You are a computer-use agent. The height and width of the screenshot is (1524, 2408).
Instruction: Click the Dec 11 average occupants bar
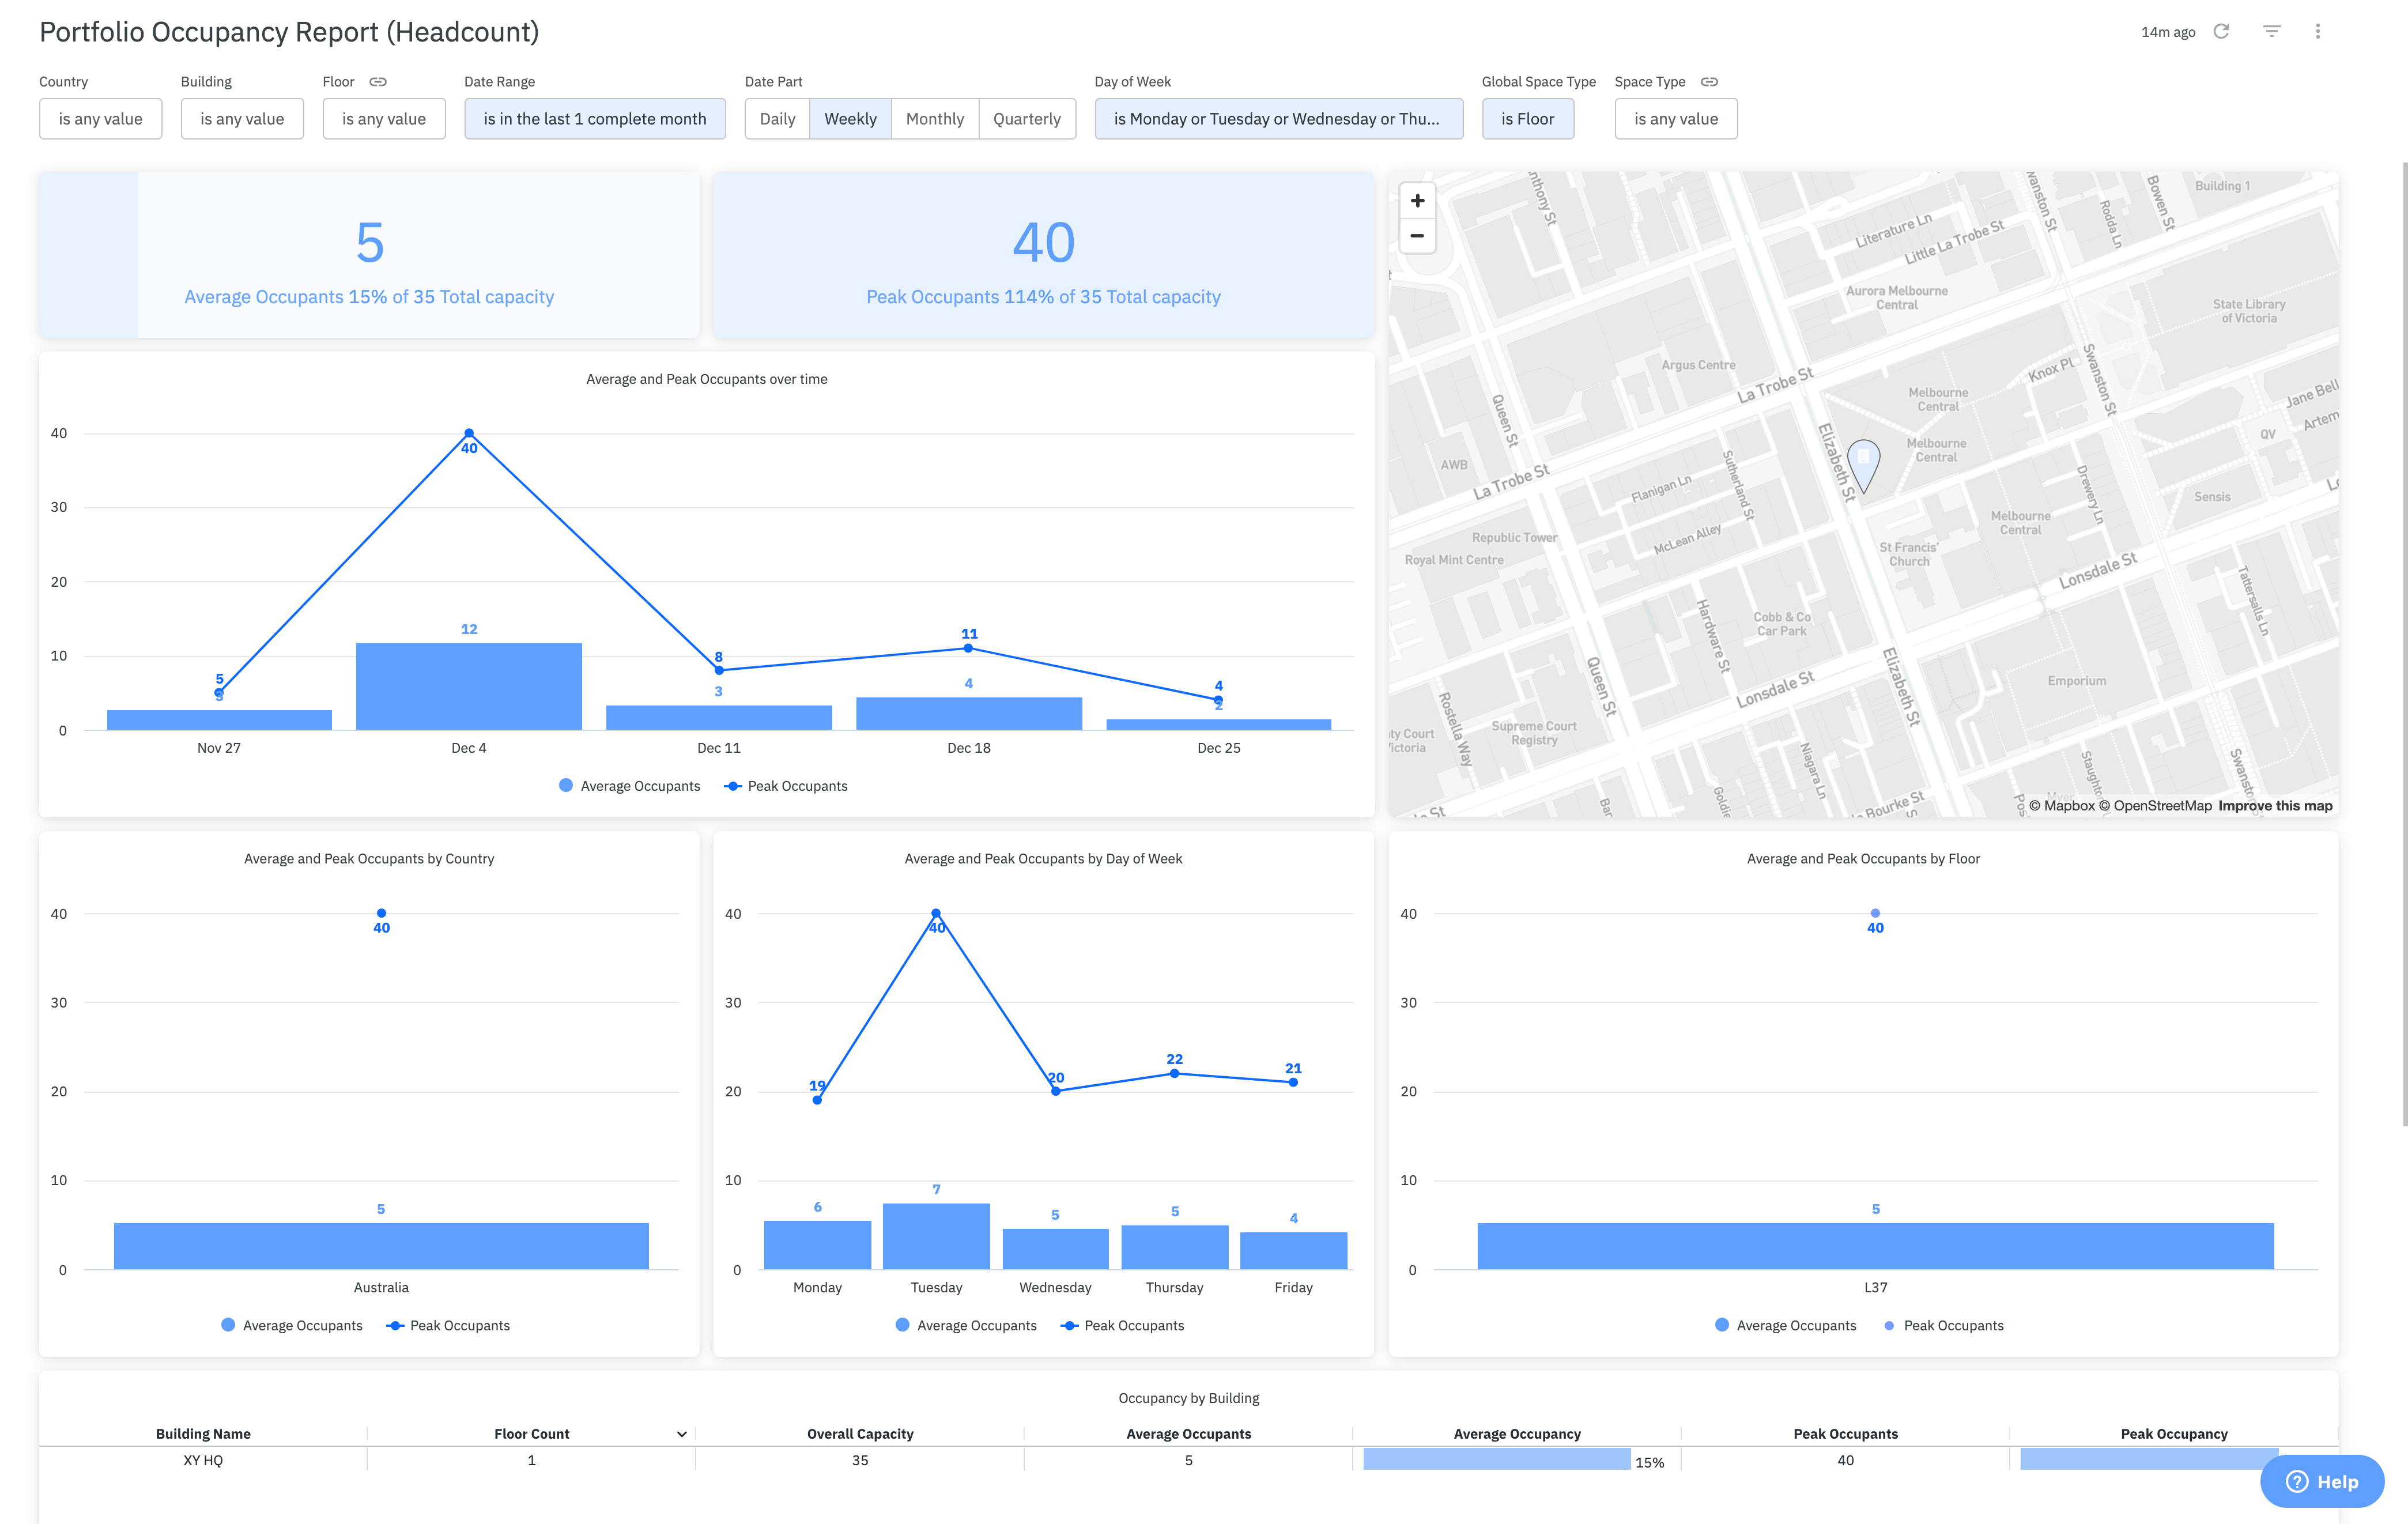pos(719,718)
